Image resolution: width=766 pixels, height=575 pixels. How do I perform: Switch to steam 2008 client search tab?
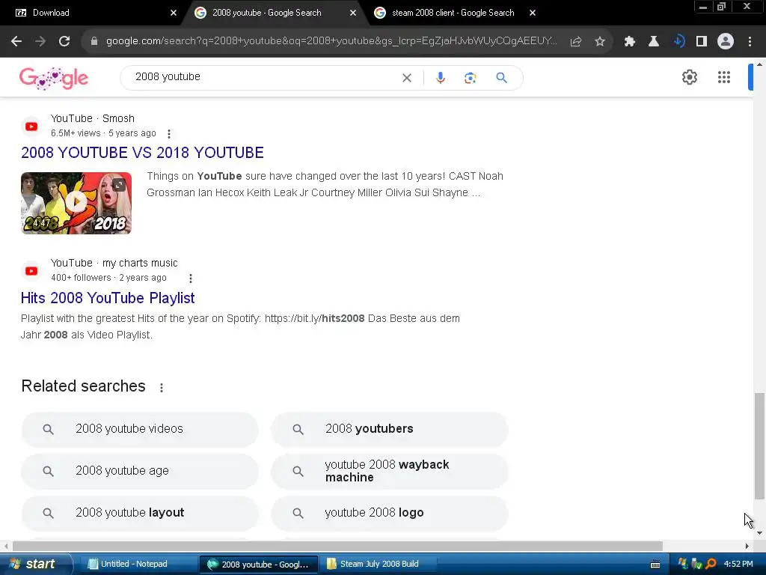tap(453, 13)
